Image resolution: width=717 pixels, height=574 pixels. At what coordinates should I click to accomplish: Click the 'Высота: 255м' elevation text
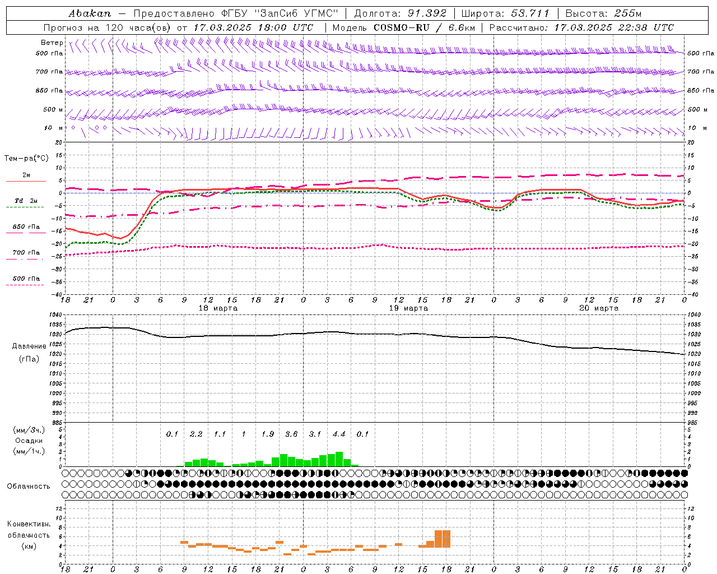click(x=603, y=13)
